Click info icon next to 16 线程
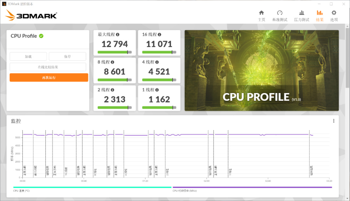350x201 pixels. [159, 34]
